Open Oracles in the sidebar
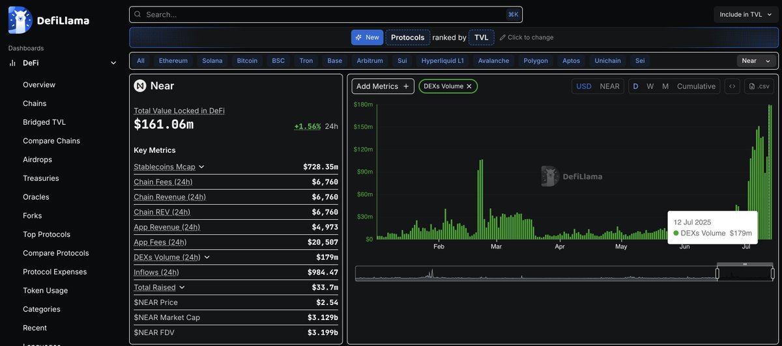Viewport: 782px width, 346px height. coord(36,197)
